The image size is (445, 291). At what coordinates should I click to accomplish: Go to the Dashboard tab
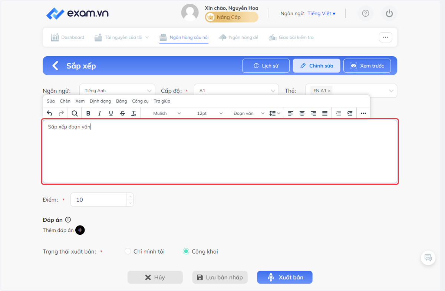click(x=67, y=37)
